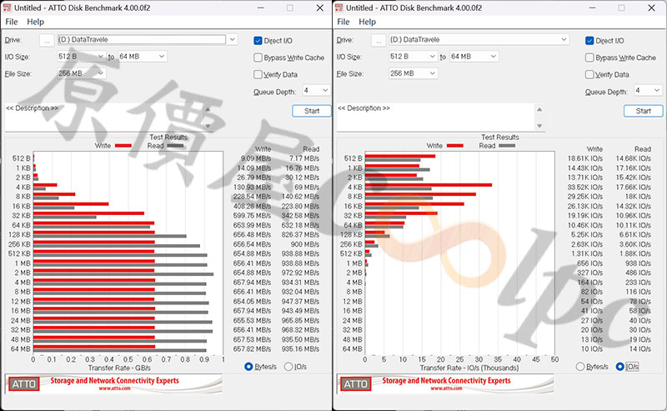This screenshot has height=411, width=667.
Task: Open Queue Depth dropdown in right window
Action: tap(648, 90)
